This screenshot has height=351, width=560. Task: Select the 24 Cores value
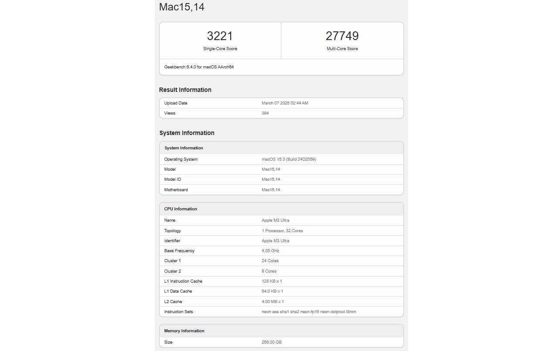pos(270,261)
